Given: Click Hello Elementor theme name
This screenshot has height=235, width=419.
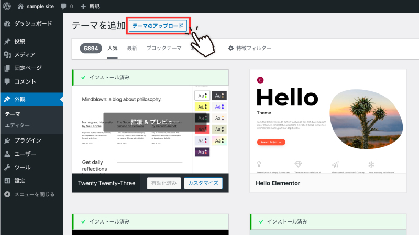Looking at the screenshot, I should click(278, 183).
